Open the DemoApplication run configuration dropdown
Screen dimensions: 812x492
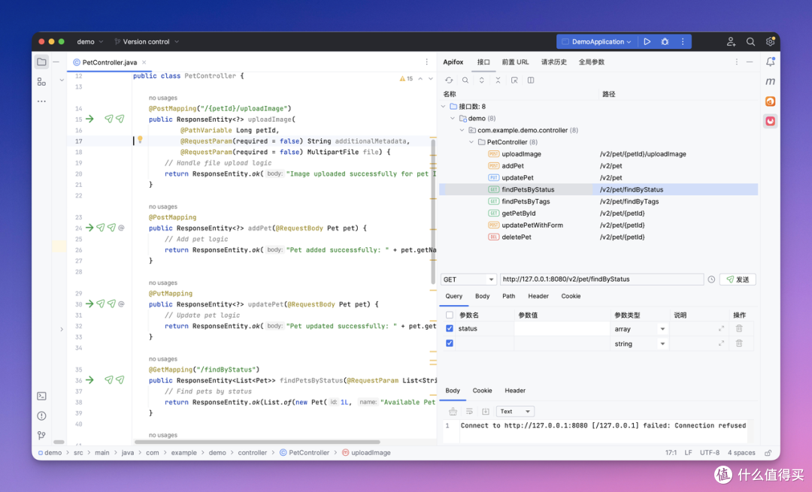tap(598, 42)
